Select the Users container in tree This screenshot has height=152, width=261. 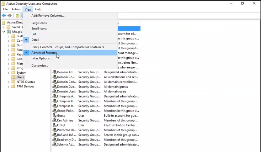click(x=20, y=77)
